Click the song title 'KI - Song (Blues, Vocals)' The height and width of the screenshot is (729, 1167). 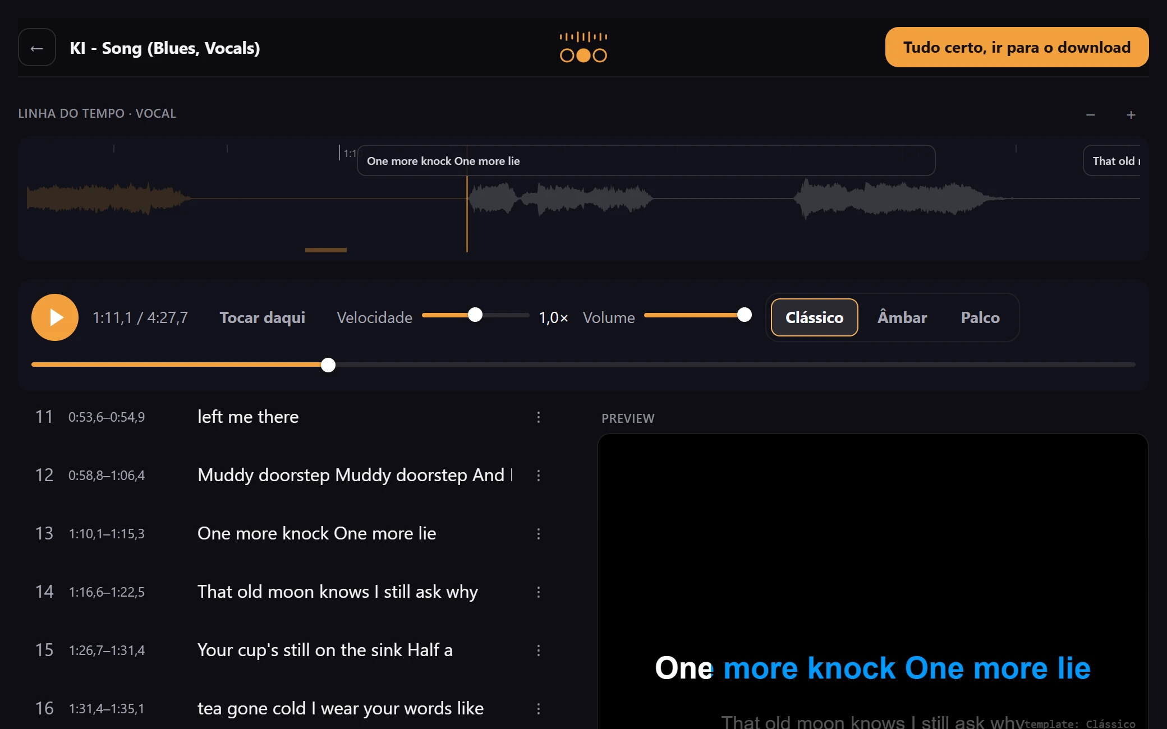[x=165, y=48]
